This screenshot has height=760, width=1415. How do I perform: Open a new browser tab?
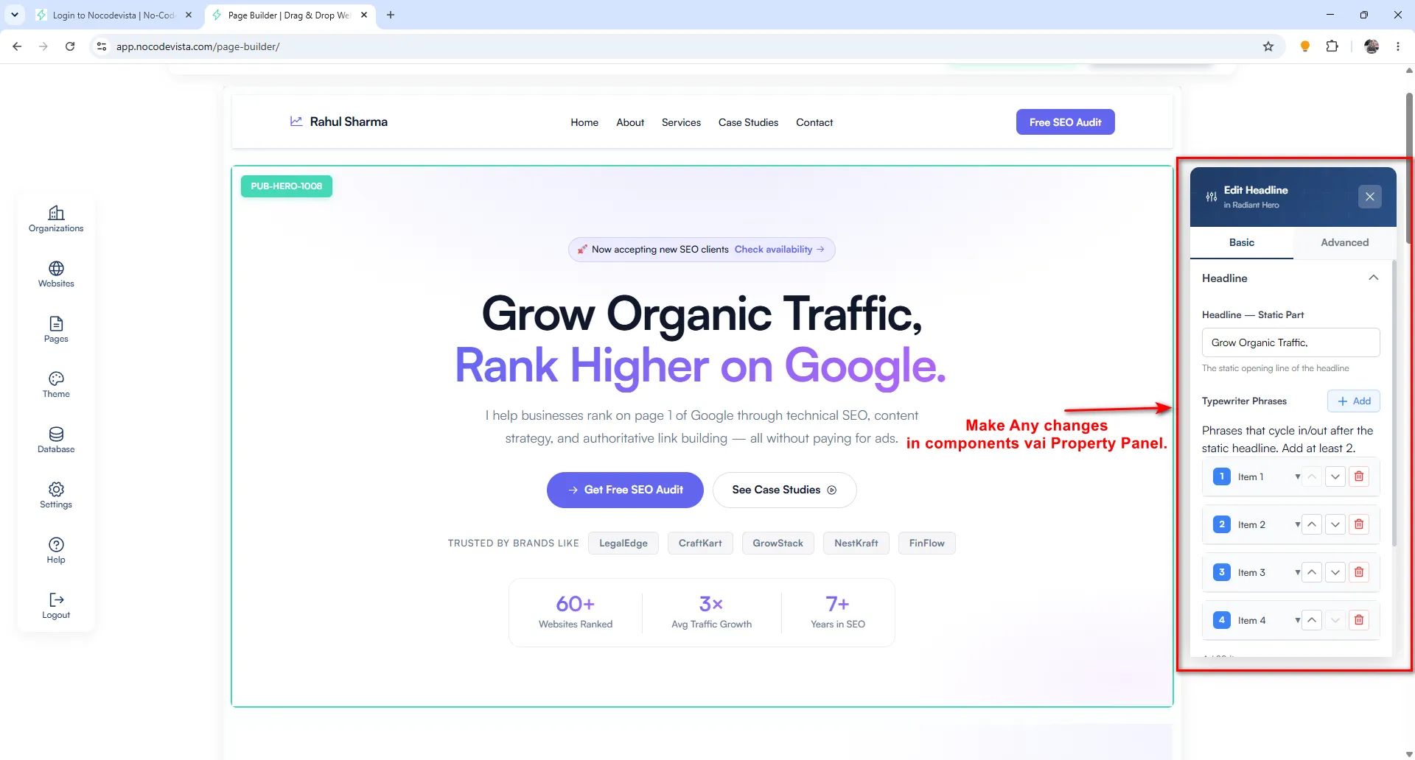[391, 15]
